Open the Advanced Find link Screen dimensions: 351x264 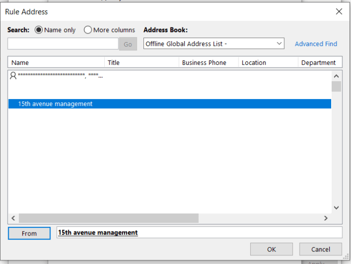coord(316,44)
